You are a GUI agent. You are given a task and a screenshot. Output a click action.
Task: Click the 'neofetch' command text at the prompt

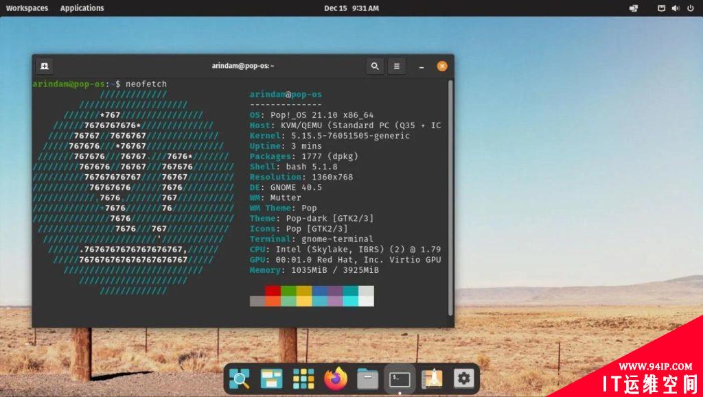coord(146,84)
